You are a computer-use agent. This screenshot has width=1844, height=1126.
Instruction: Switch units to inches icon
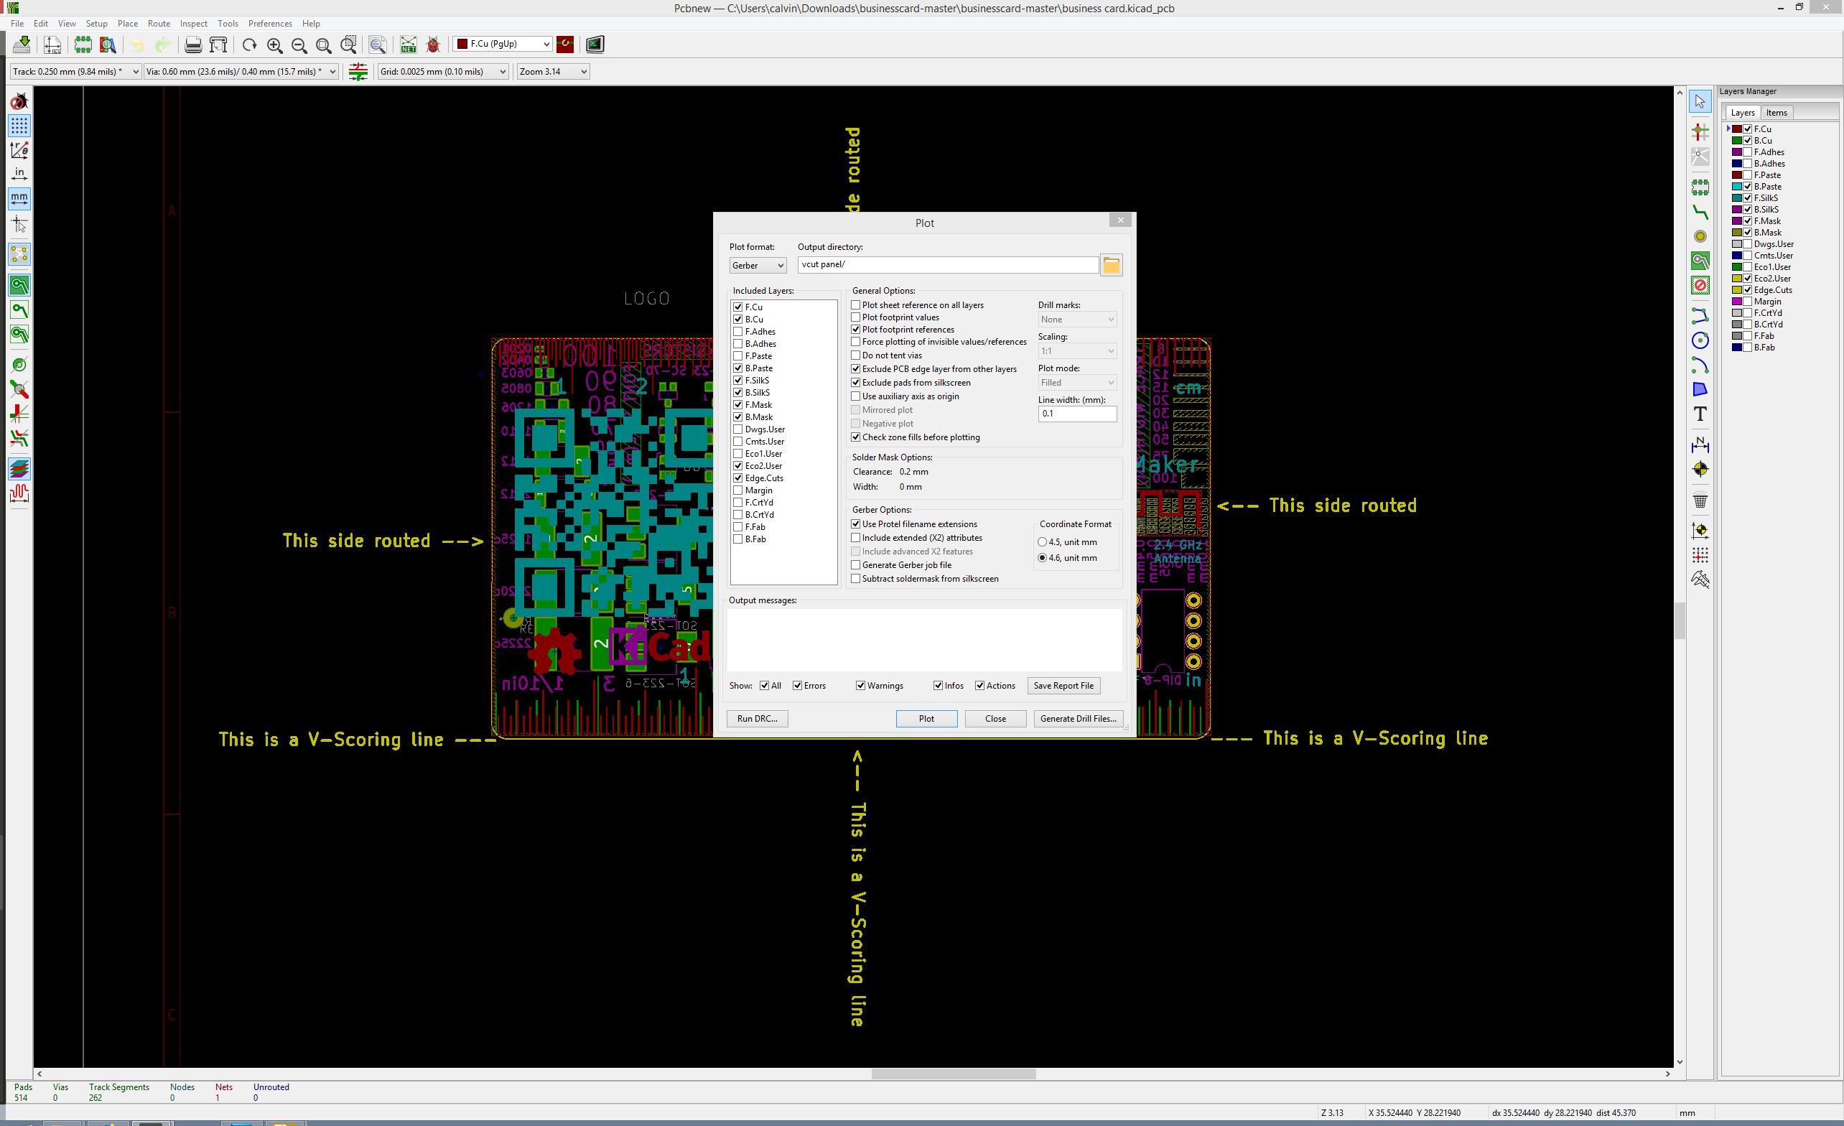[19, 175]
